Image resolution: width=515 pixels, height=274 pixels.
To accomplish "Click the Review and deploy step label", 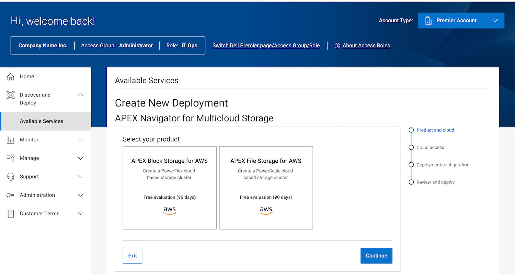I will (435, 182).
